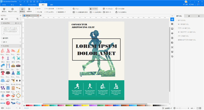Switch to the 線 (Line) tab
Image resolution: width=204 pixels, height=110 pixels.
pyautogui.click(x=188, y=16)
